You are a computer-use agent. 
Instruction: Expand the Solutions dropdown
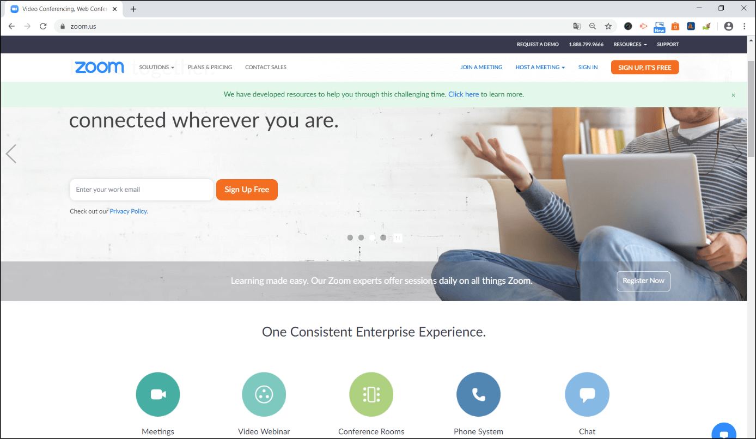pos(157,68)
